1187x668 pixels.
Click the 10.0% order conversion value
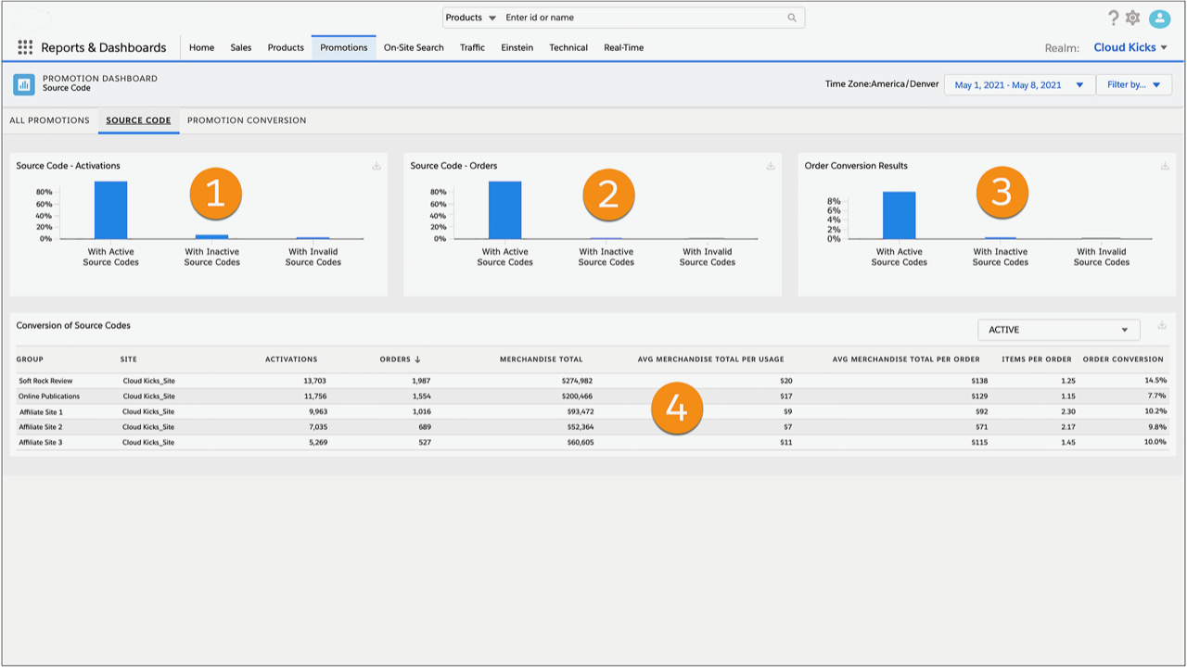coord(1155,442)
